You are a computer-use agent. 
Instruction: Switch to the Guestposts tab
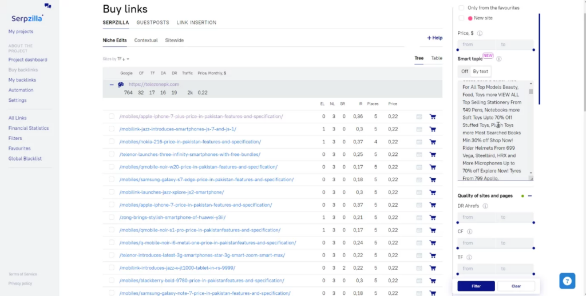click(152, 23)
